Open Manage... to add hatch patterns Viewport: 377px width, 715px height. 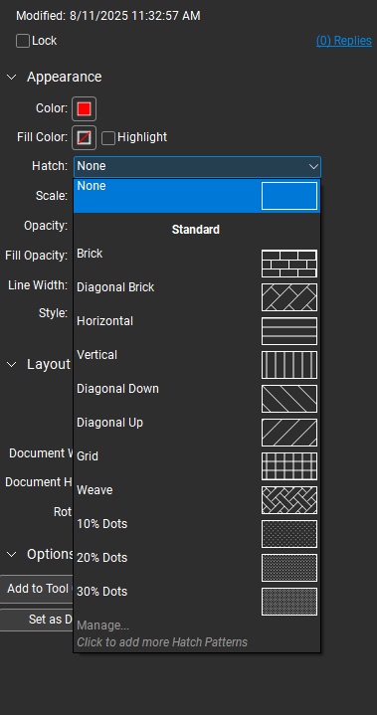click(x=197, y=633)
